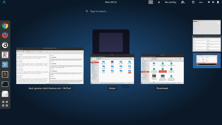222x125 pixels.
Task: Open the mail app icon in dash
Action: pyautogui.click(x=5, y=94)
